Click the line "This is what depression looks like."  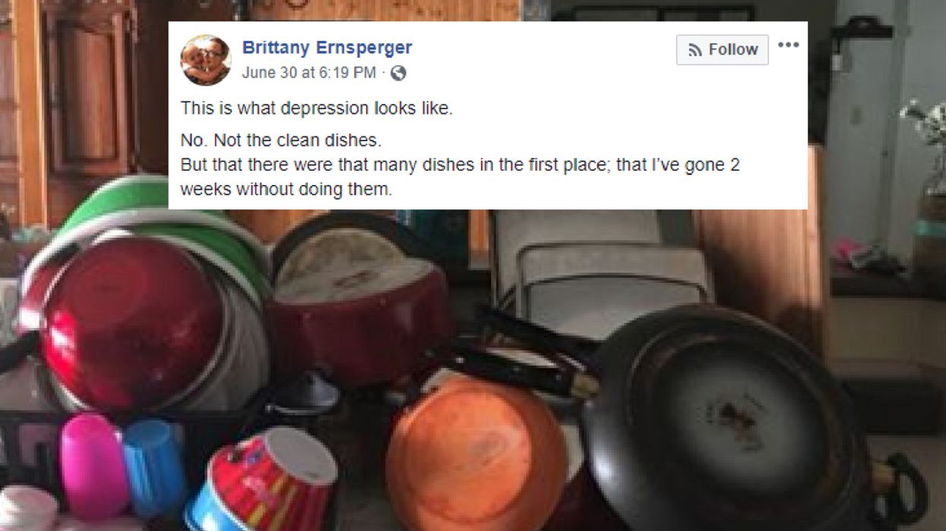click(316, 108)
